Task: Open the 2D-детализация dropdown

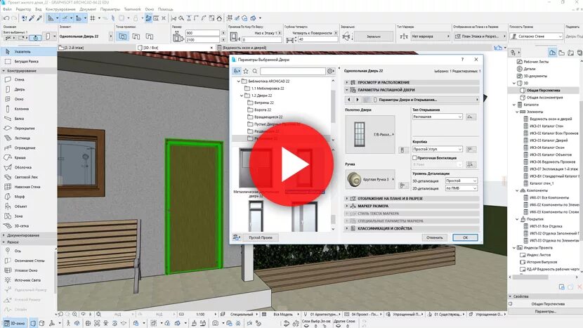Action: tap(461, 188)
